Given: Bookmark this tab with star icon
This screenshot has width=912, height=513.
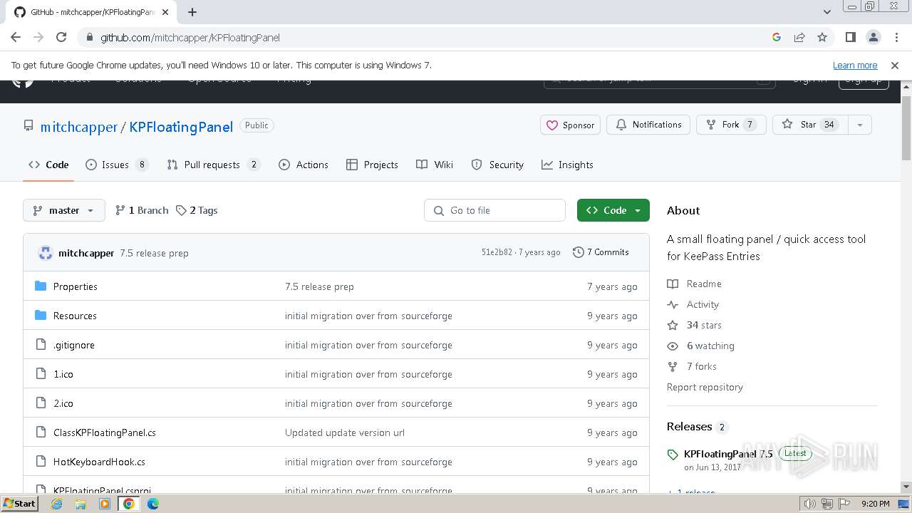Looking at the screenshot, I should (x=822, y=37).
